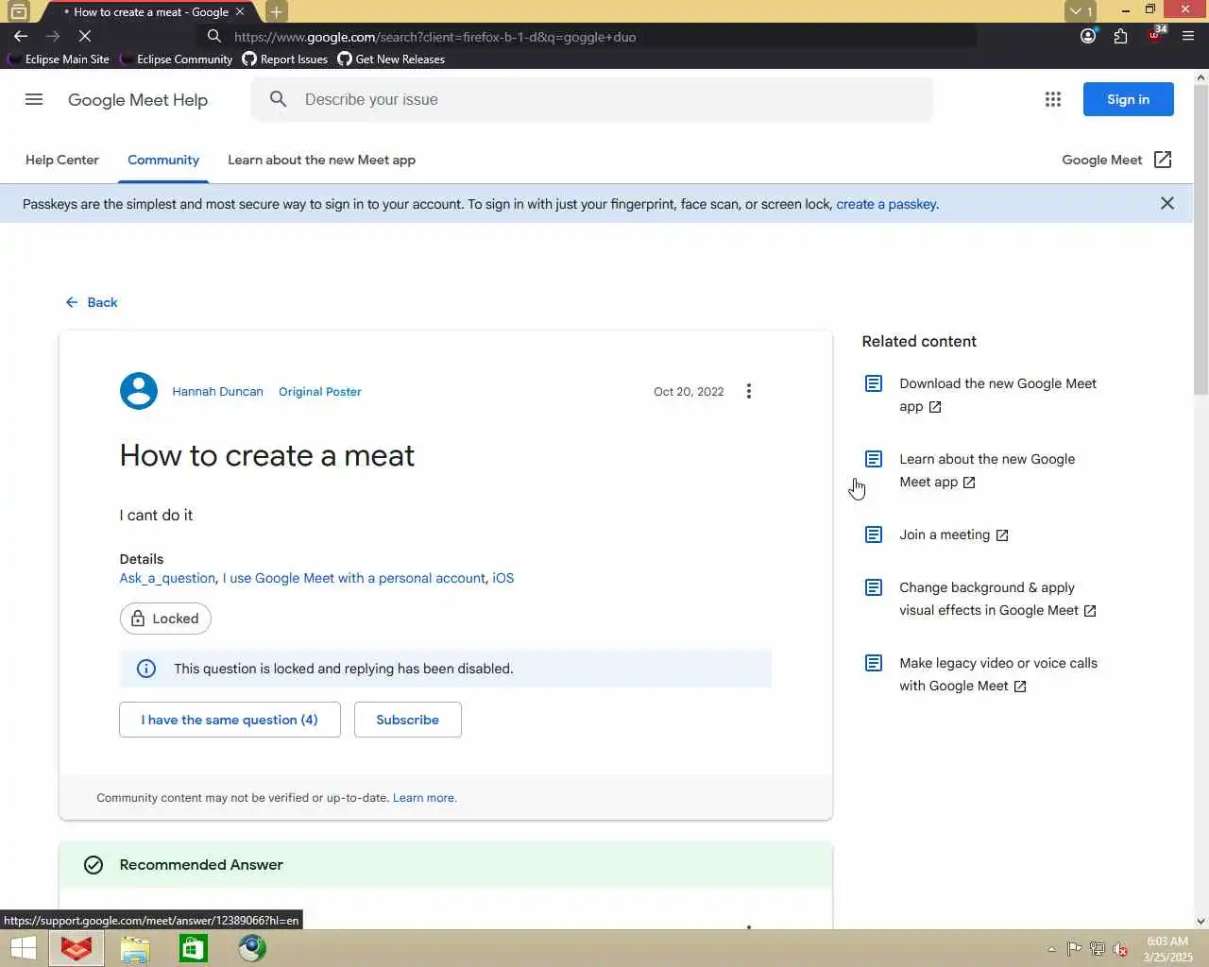Open the browser extensions icon

(x=1120, y=36)
